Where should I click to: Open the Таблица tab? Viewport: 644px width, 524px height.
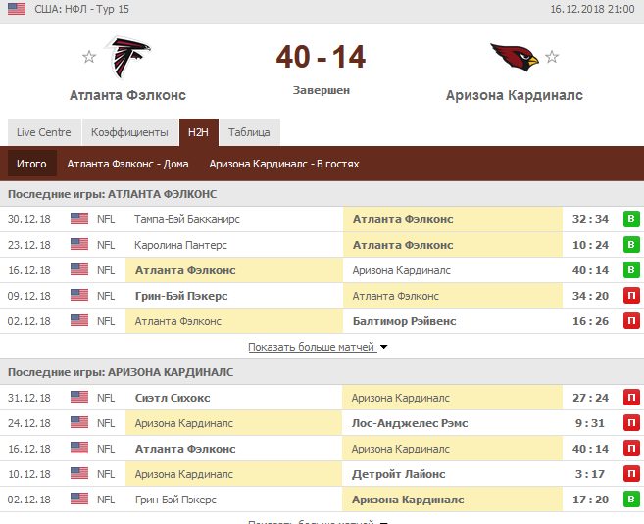(x=249, y=132)
